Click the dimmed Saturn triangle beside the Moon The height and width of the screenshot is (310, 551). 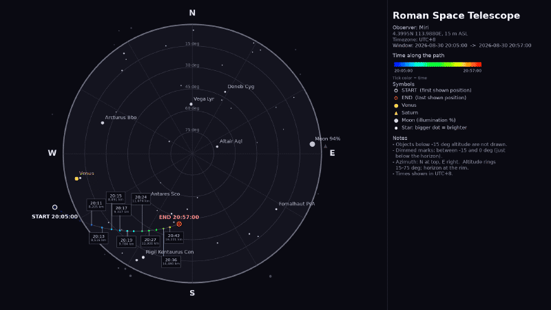(325, 146)
